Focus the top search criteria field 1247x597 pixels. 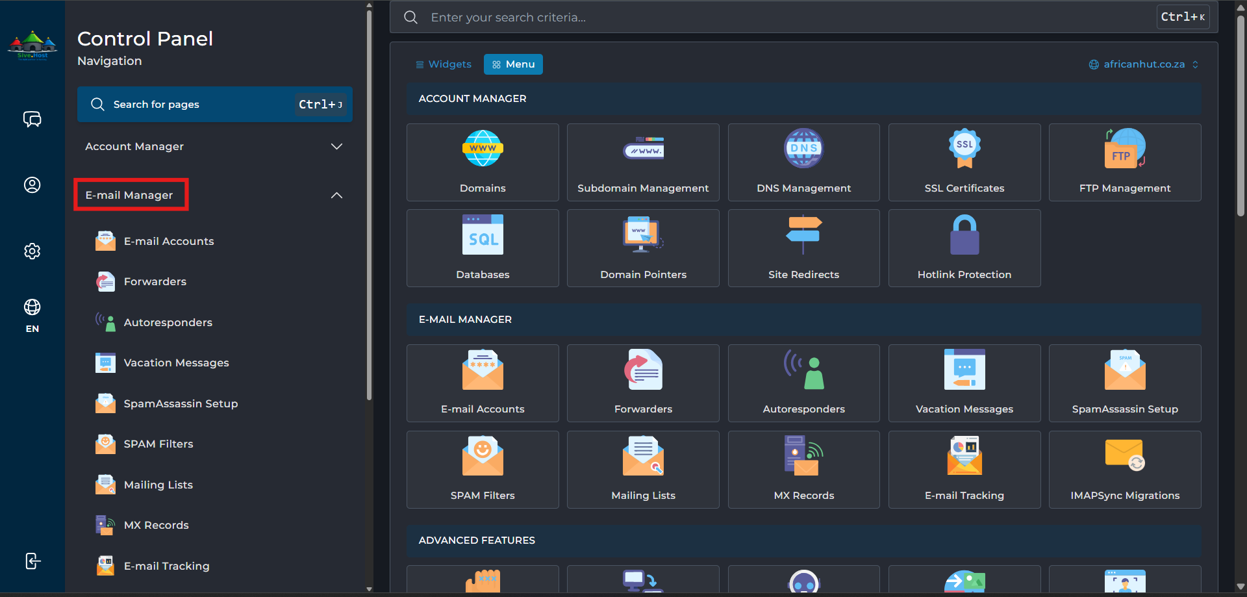(803, 17)
